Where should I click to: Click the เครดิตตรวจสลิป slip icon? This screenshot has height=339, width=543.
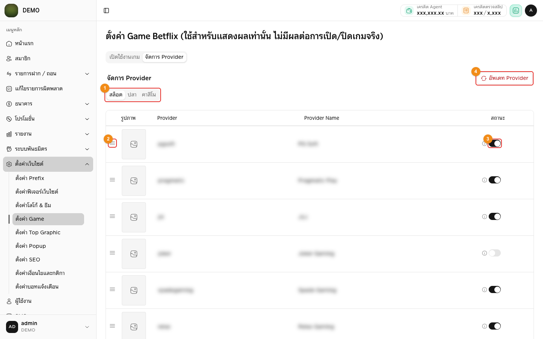point(466,11)
